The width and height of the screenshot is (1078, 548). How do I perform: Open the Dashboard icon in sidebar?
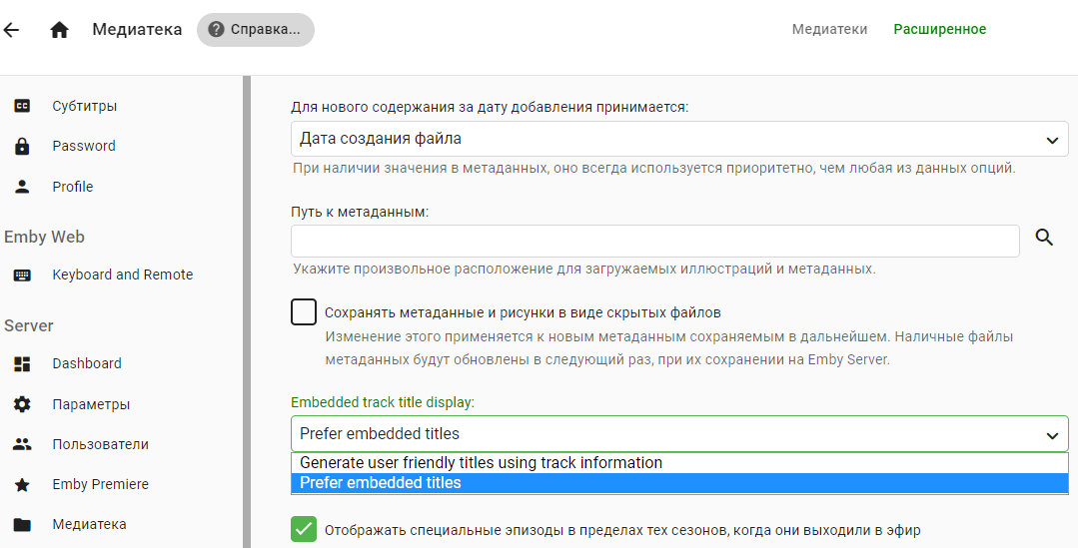(22, 364)
